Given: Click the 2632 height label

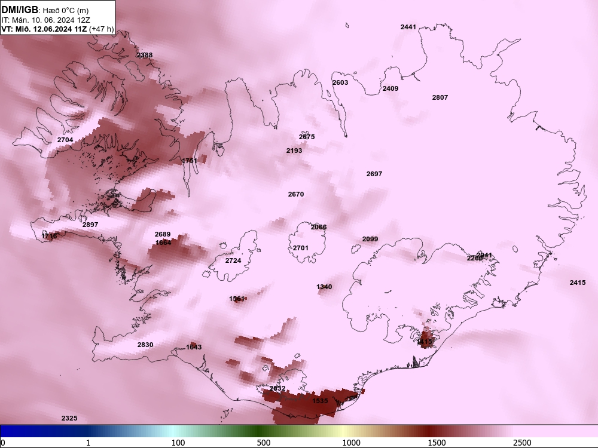Looking at the screenshot, I should click(277, 389).
